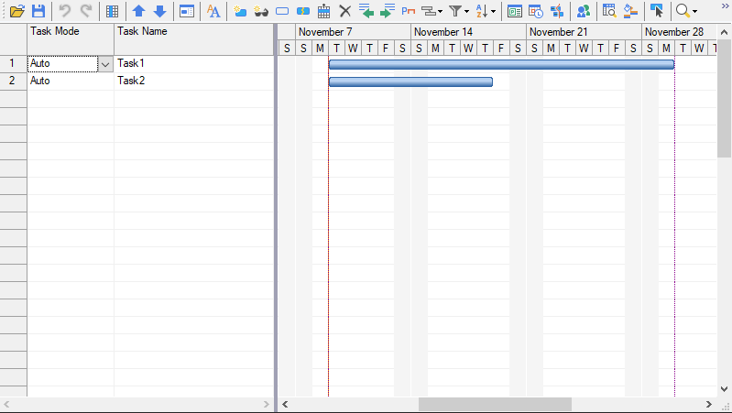Click the green outdent arrow icon
The height and width of the screenshot is (413, 732).
tap(366, 11)
